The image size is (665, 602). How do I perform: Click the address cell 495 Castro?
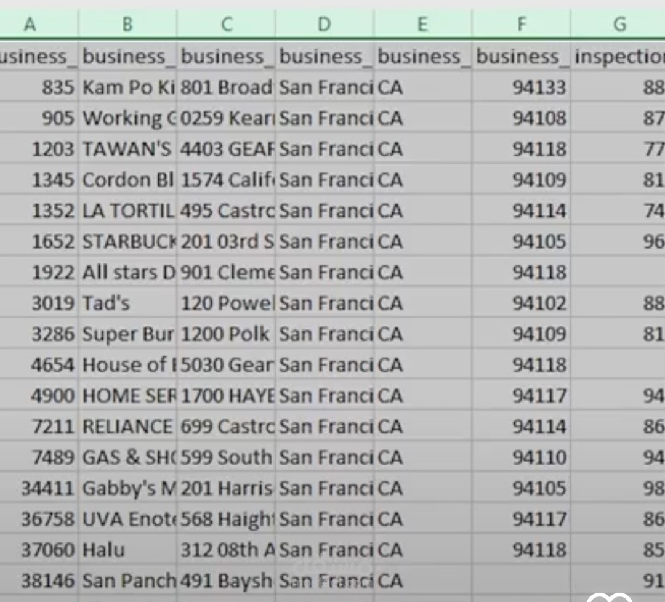point(226,211)
